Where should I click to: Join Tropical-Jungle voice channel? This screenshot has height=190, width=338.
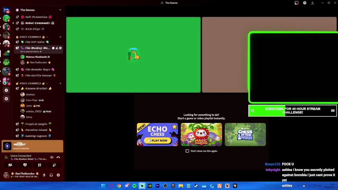[x=39, y=124]
